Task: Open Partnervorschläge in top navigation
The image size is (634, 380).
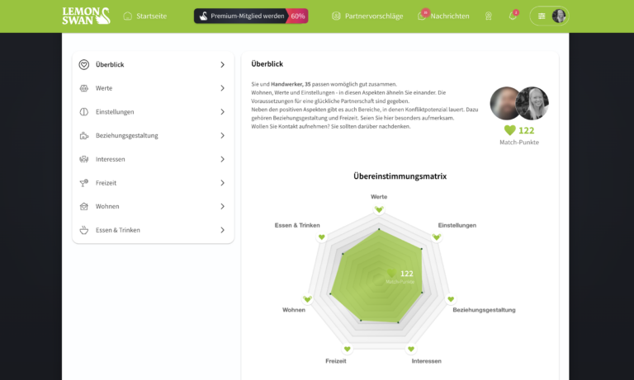Action: (x=367, y=16)
